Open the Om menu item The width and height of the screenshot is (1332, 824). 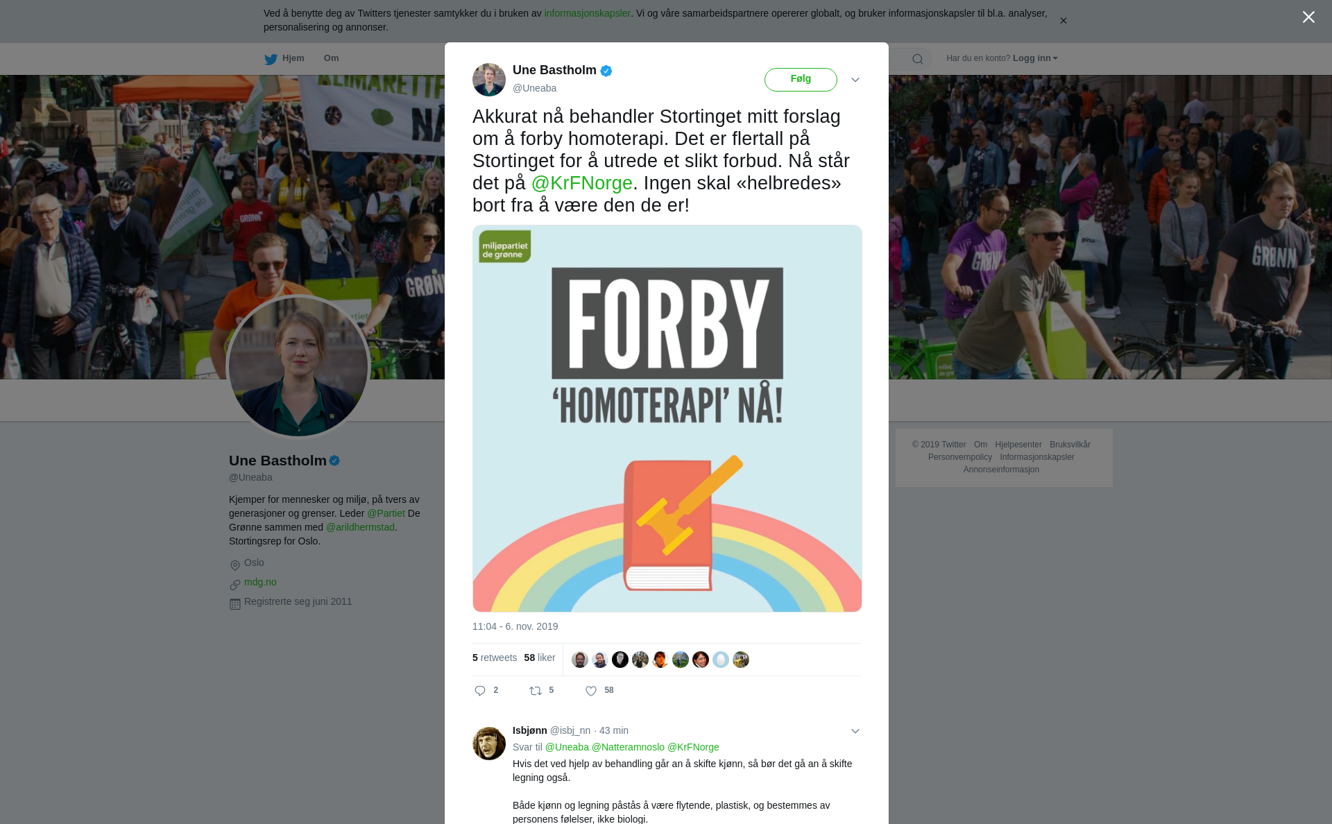(331, 58)
